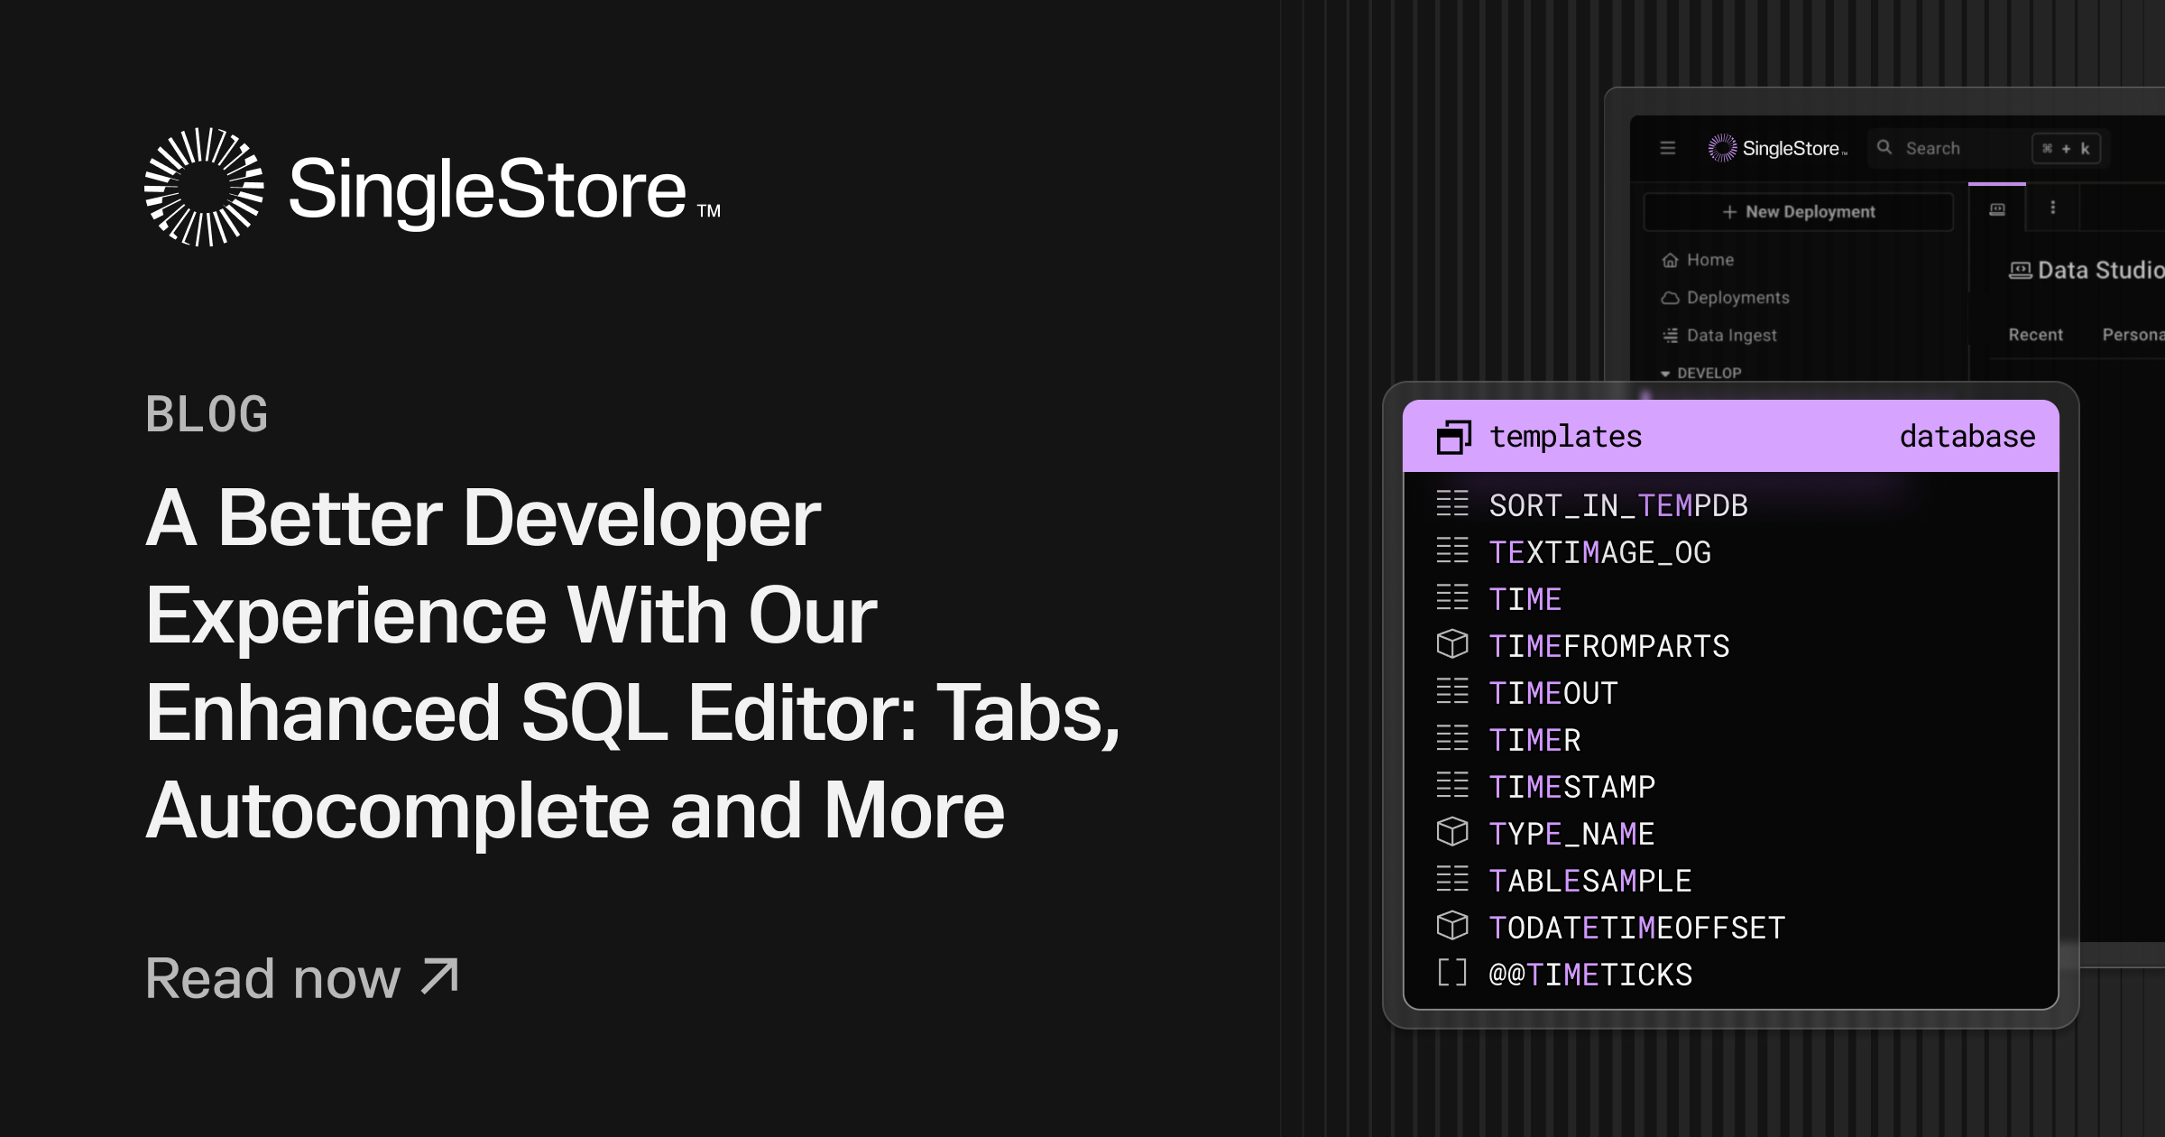Open Deployments in the sidebar
Viewport: 2165px width, 1137px height.
(1725, 298)
